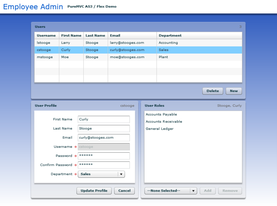This screenshot has height=206, width=277.
Task: Click the Email field in User Profile
Action: [104, 138]
